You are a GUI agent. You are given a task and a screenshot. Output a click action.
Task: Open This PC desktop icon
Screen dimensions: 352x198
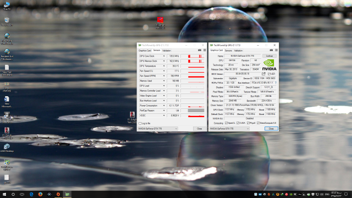pyautogui.click(x=7, y=5)
